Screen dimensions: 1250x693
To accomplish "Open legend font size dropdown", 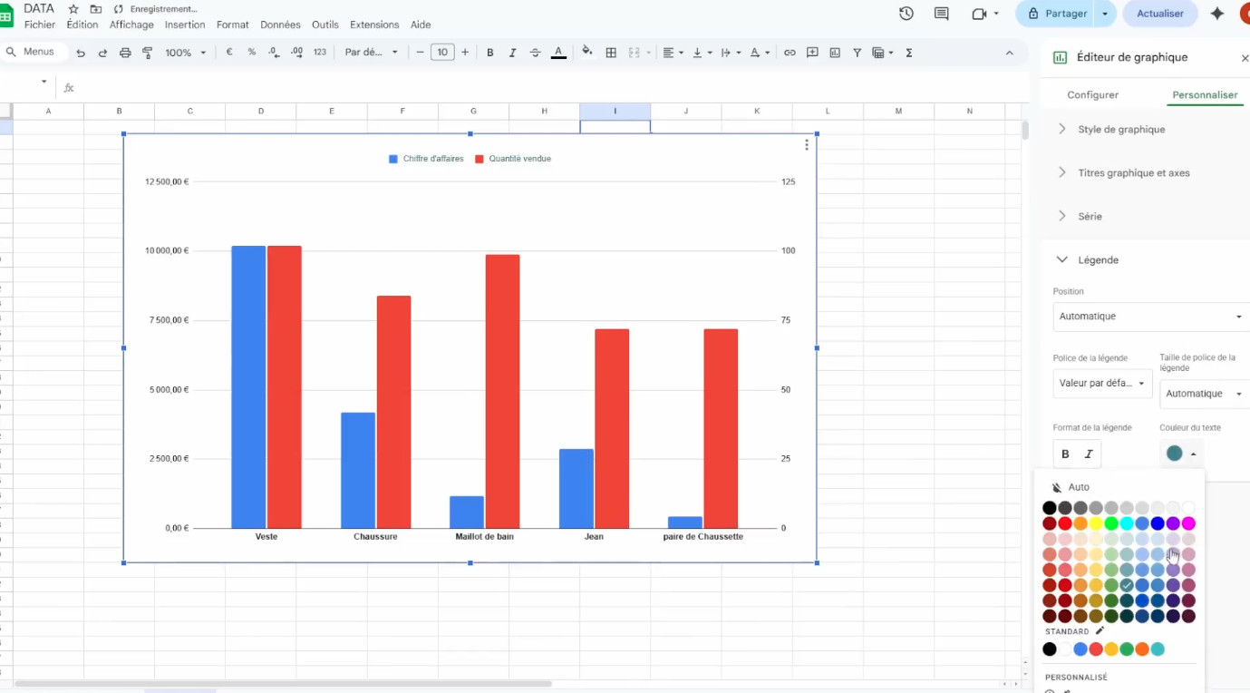I will 1205,394.
